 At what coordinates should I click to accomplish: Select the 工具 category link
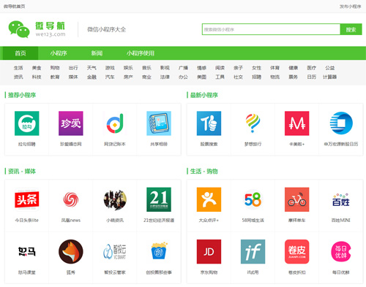(220, 77)
